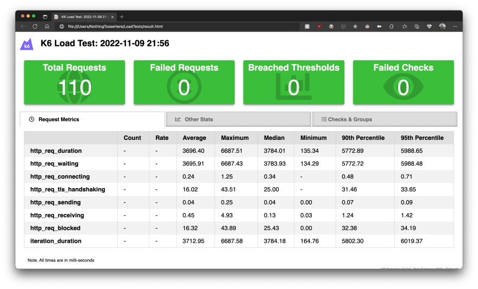478x289 pixels.
Task: Click 90th percentile value 5802.30
Action: pyautogui.click(x=353, y=241)
